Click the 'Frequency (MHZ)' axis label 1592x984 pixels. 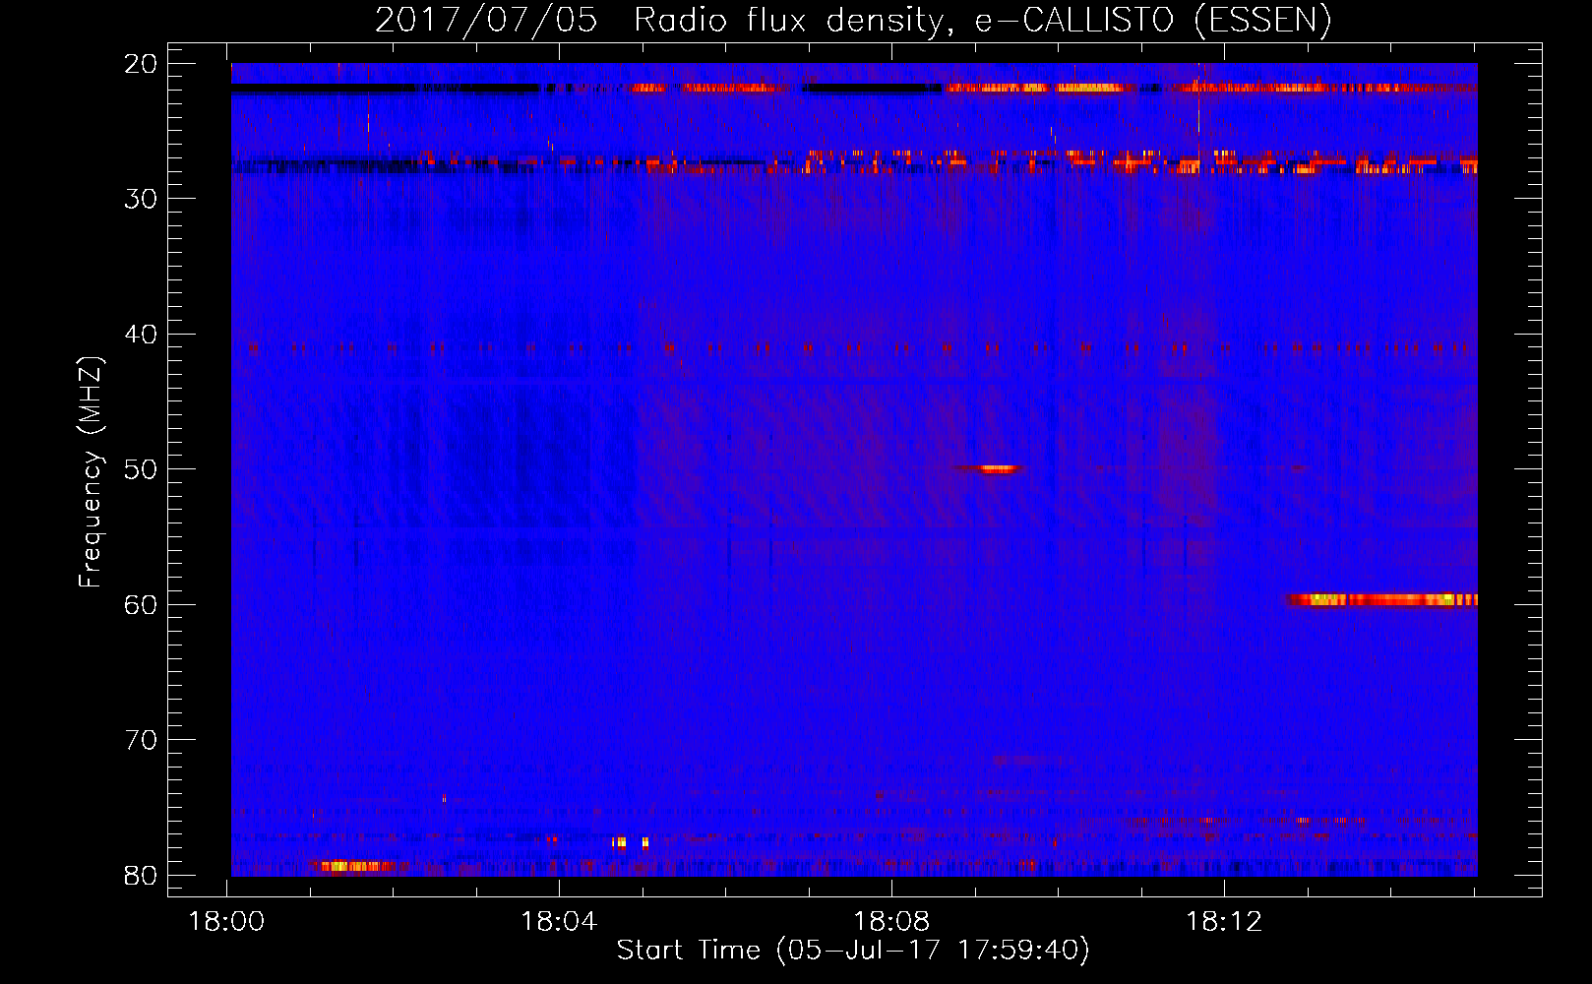point(91,472)
